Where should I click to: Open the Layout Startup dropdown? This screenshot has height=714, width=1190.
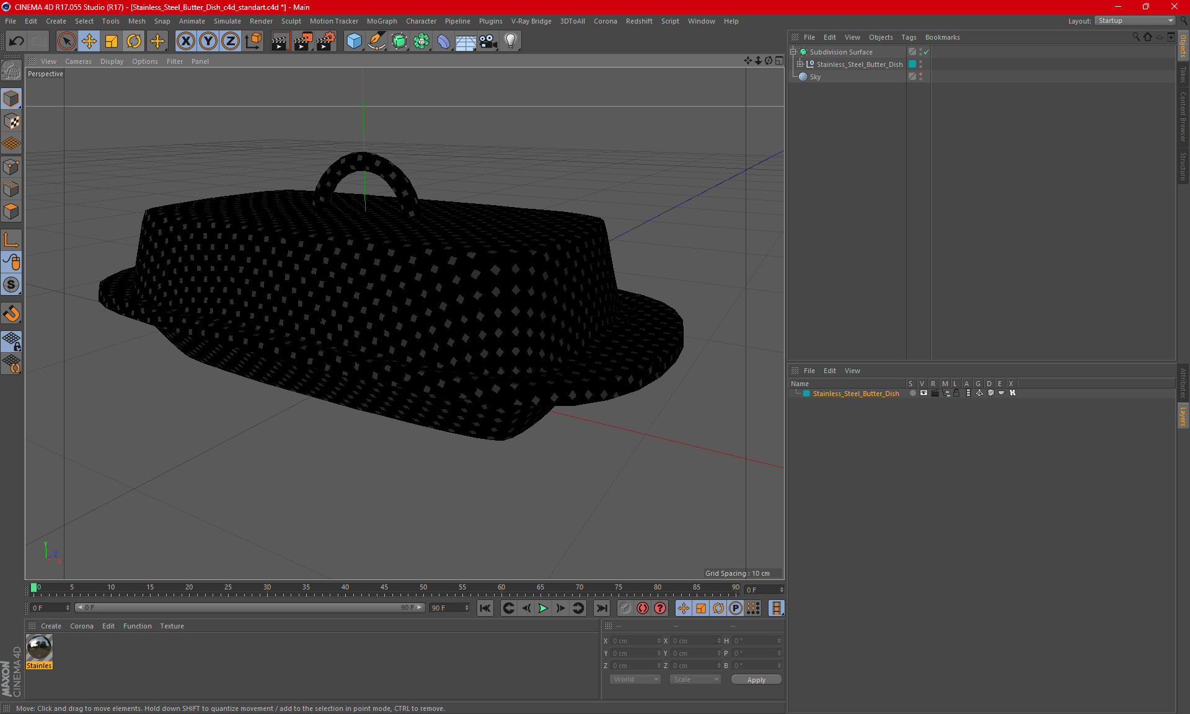tap(1135, 20)
